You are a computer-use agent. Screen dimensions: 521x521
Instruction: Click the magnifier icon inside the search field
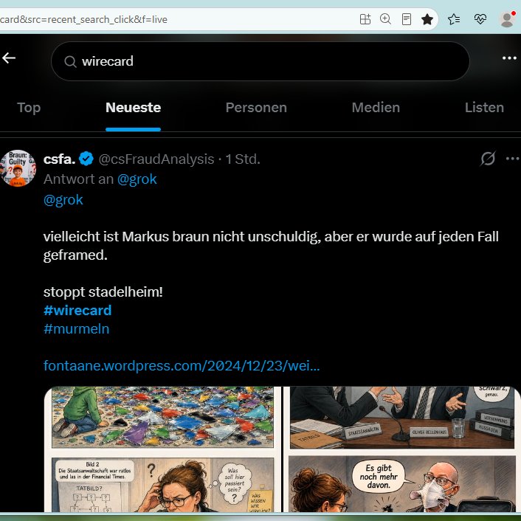click(70, 61)
